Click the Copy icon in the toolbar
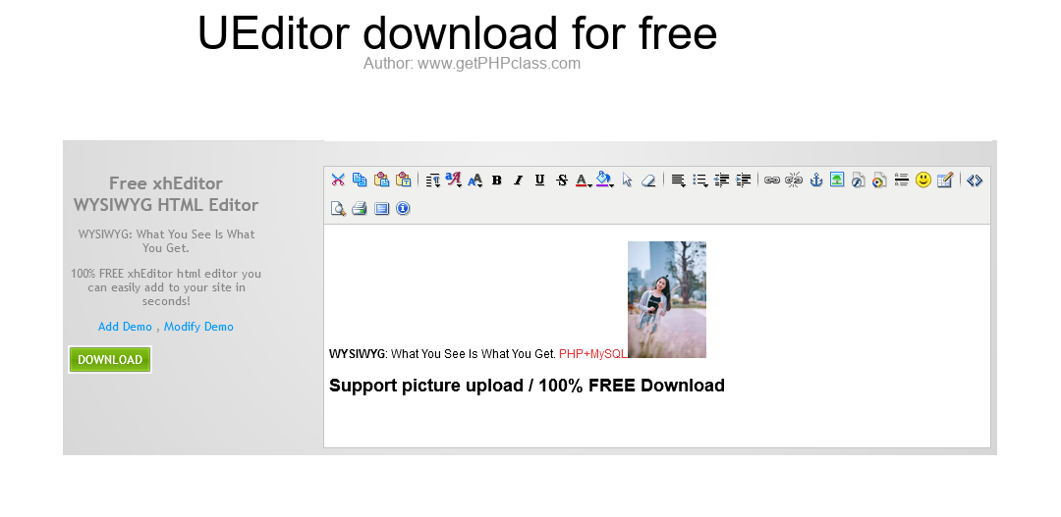This screenshot has width=1061, height=517. coord(360,180)
